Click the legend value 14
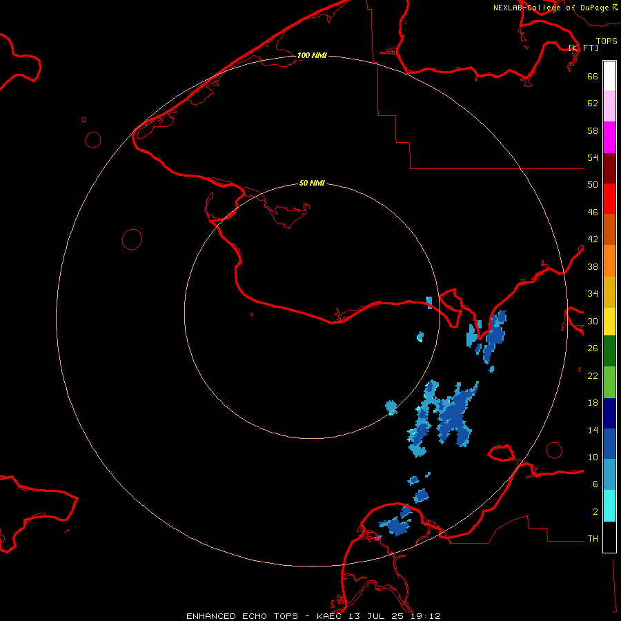 pos(593,430)
